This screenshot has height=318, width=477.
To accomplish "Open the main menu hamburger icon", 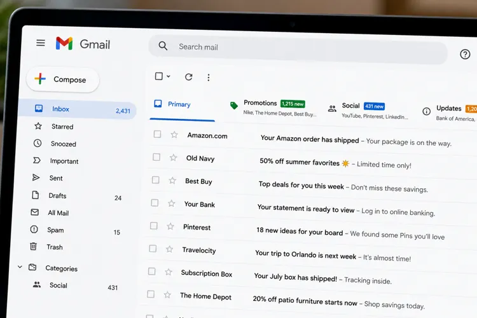I will pos(41,43).
